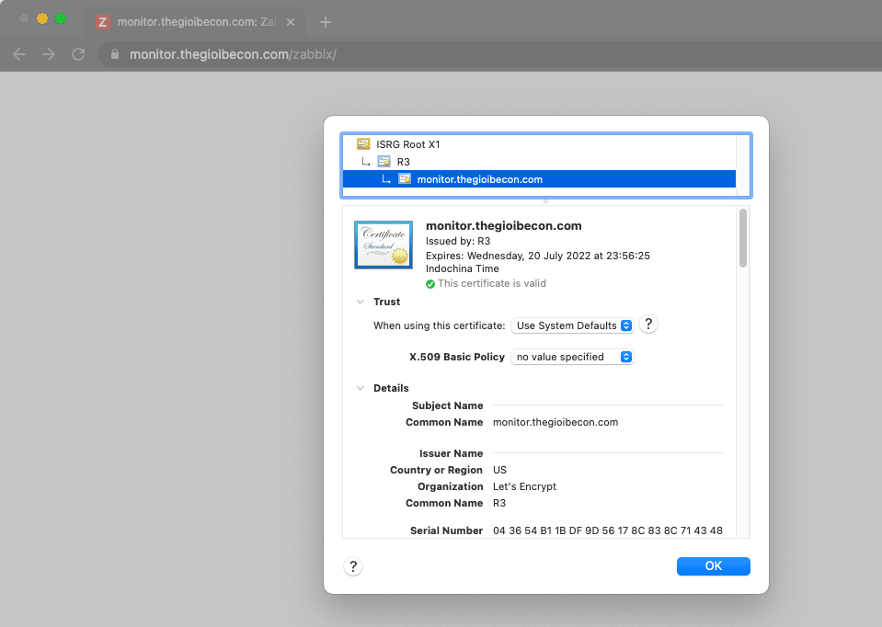Click the large Certificate Standard badge image

(383, 245)
